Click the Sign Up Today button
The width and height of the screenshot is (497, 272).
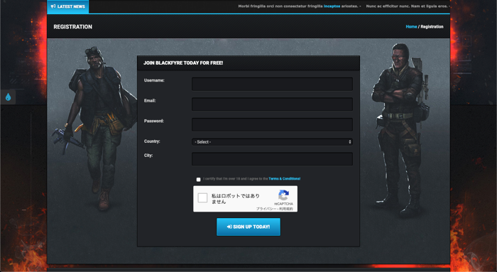click(x=248, y=227)
